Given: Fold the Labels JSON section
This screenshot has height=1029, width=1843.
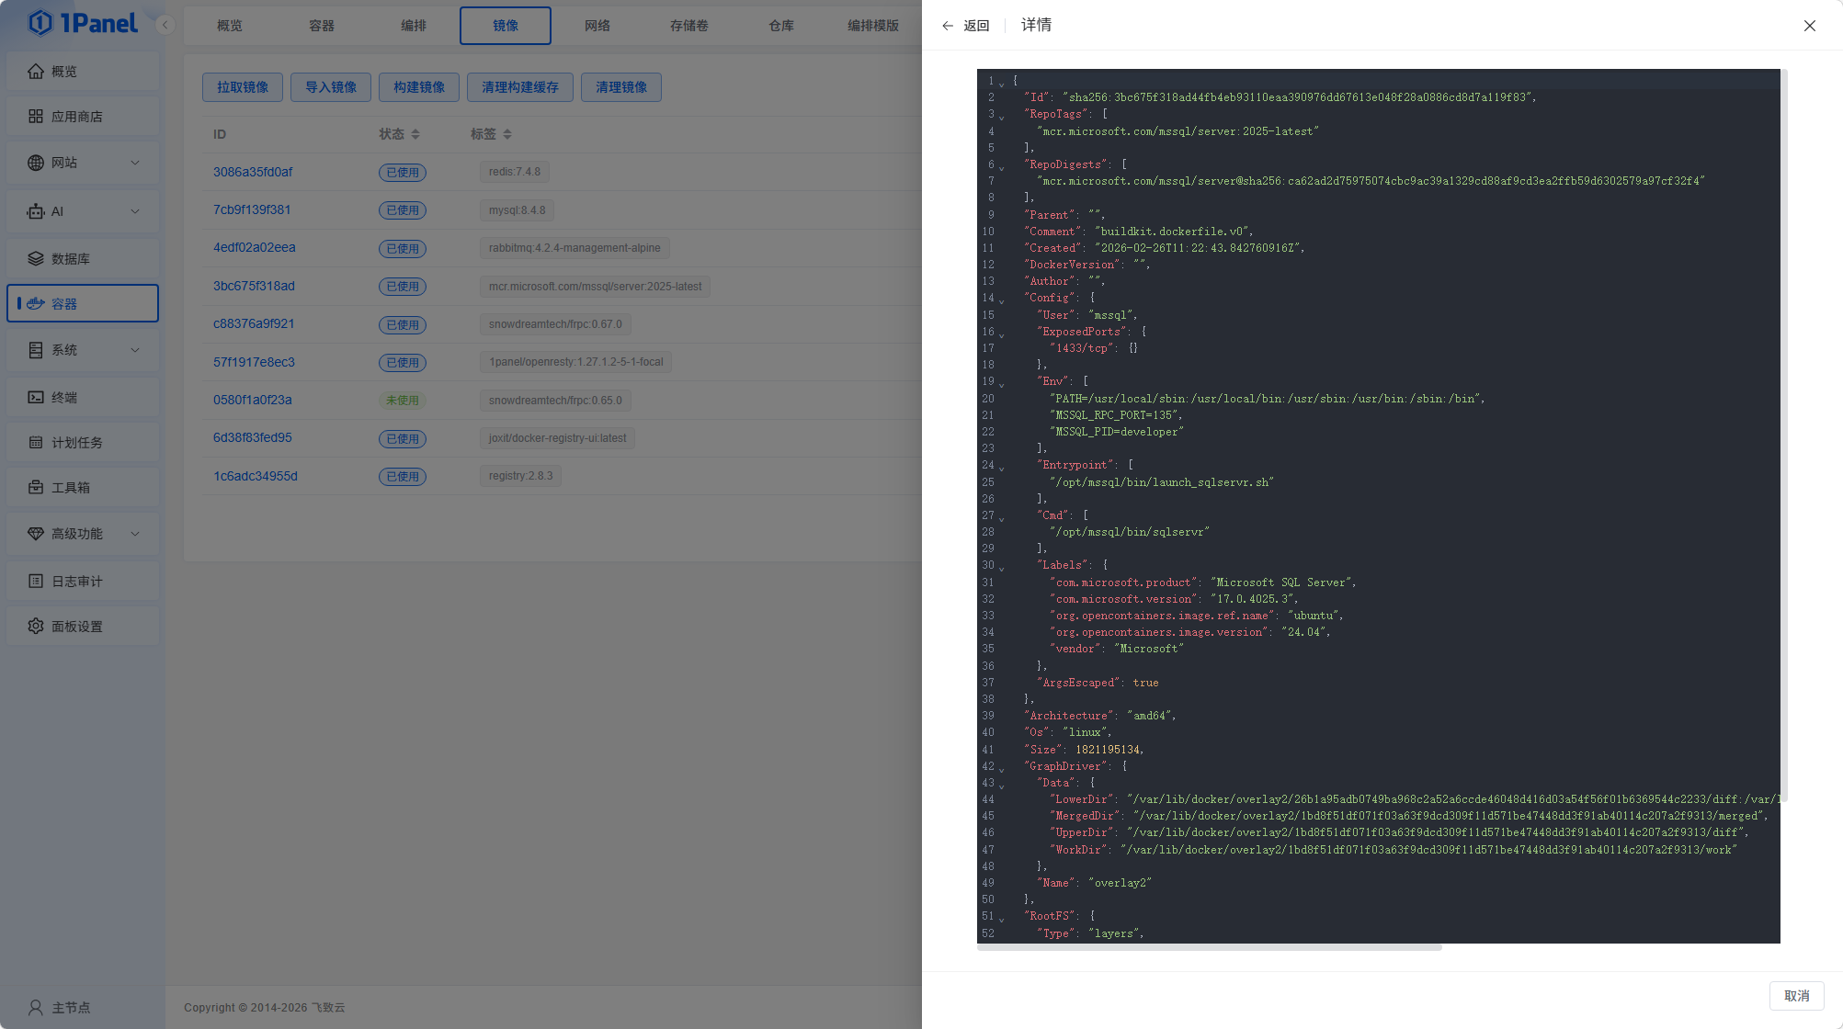Looking at the screenshot, I should 1002,567.
